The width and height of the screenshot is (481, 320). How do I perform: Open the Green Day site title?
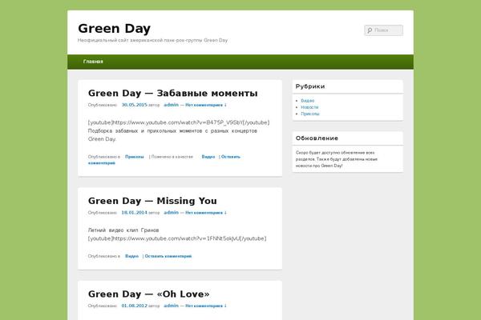114,29
